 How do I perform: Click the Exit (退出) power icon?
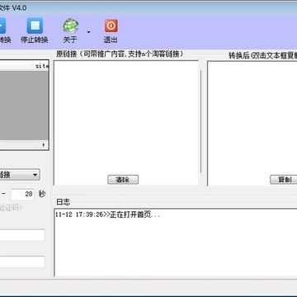[x=111, y=26]
